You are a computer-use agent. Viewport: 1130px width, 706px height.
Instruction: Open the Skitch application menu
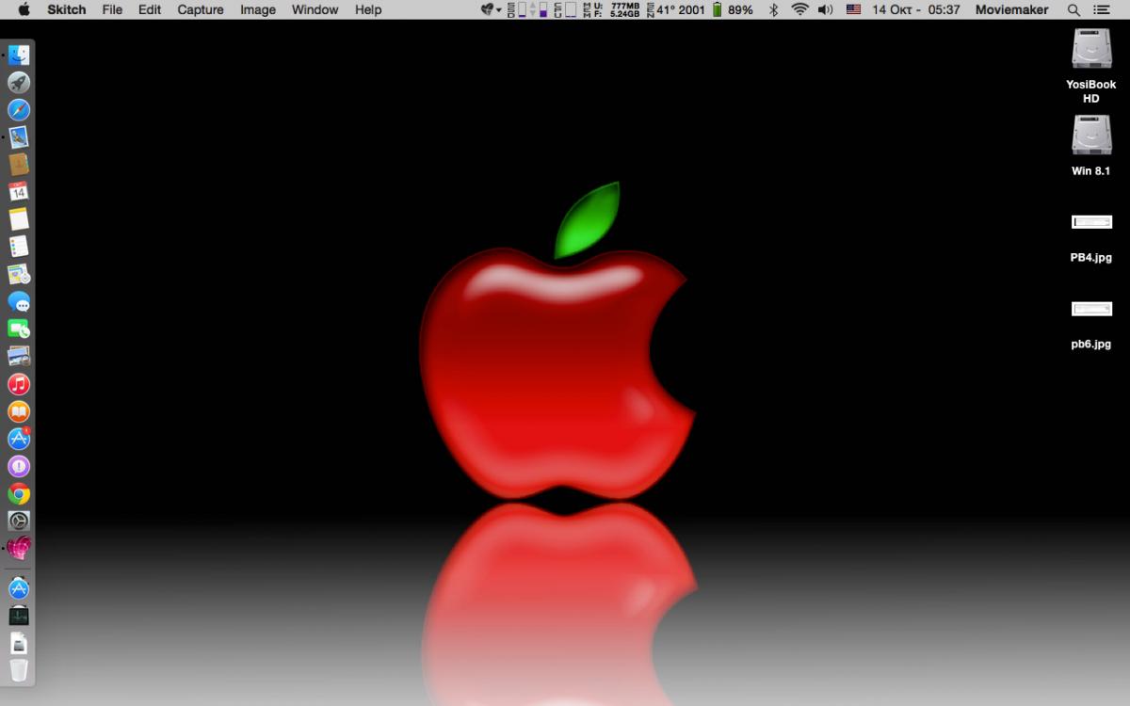(x=67, y=9)
